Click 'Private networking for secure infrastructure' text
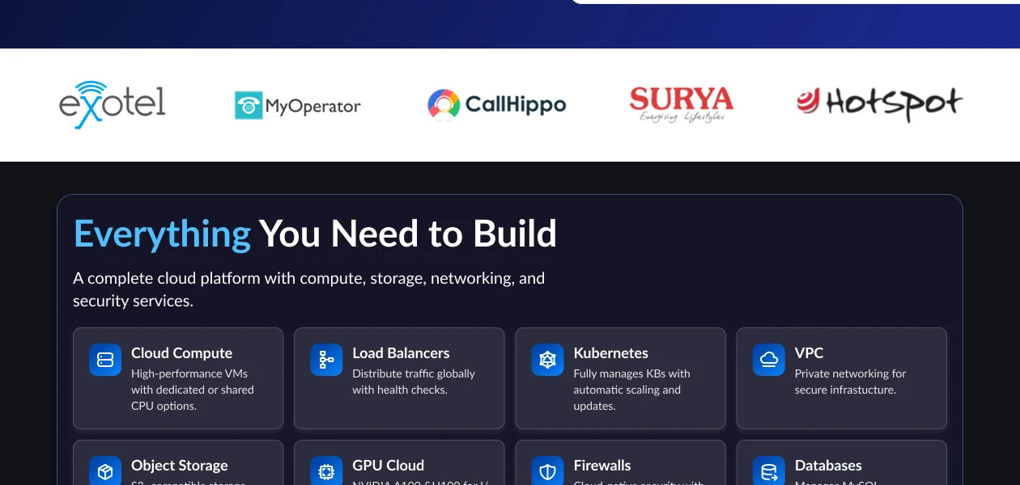 coord(850,382)
